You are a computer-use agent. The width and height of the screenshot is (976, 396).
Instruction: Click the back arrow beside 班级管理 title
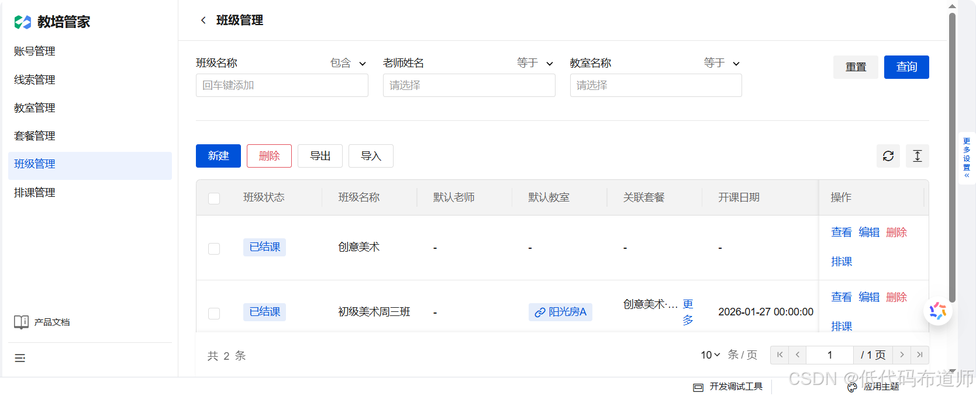203,20
